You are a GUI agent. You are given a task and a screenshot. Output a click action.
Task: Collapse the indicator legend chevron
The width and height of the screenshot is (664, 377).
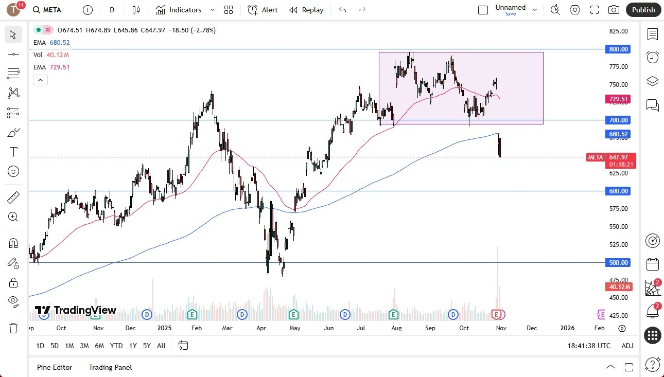coord(40,80)
